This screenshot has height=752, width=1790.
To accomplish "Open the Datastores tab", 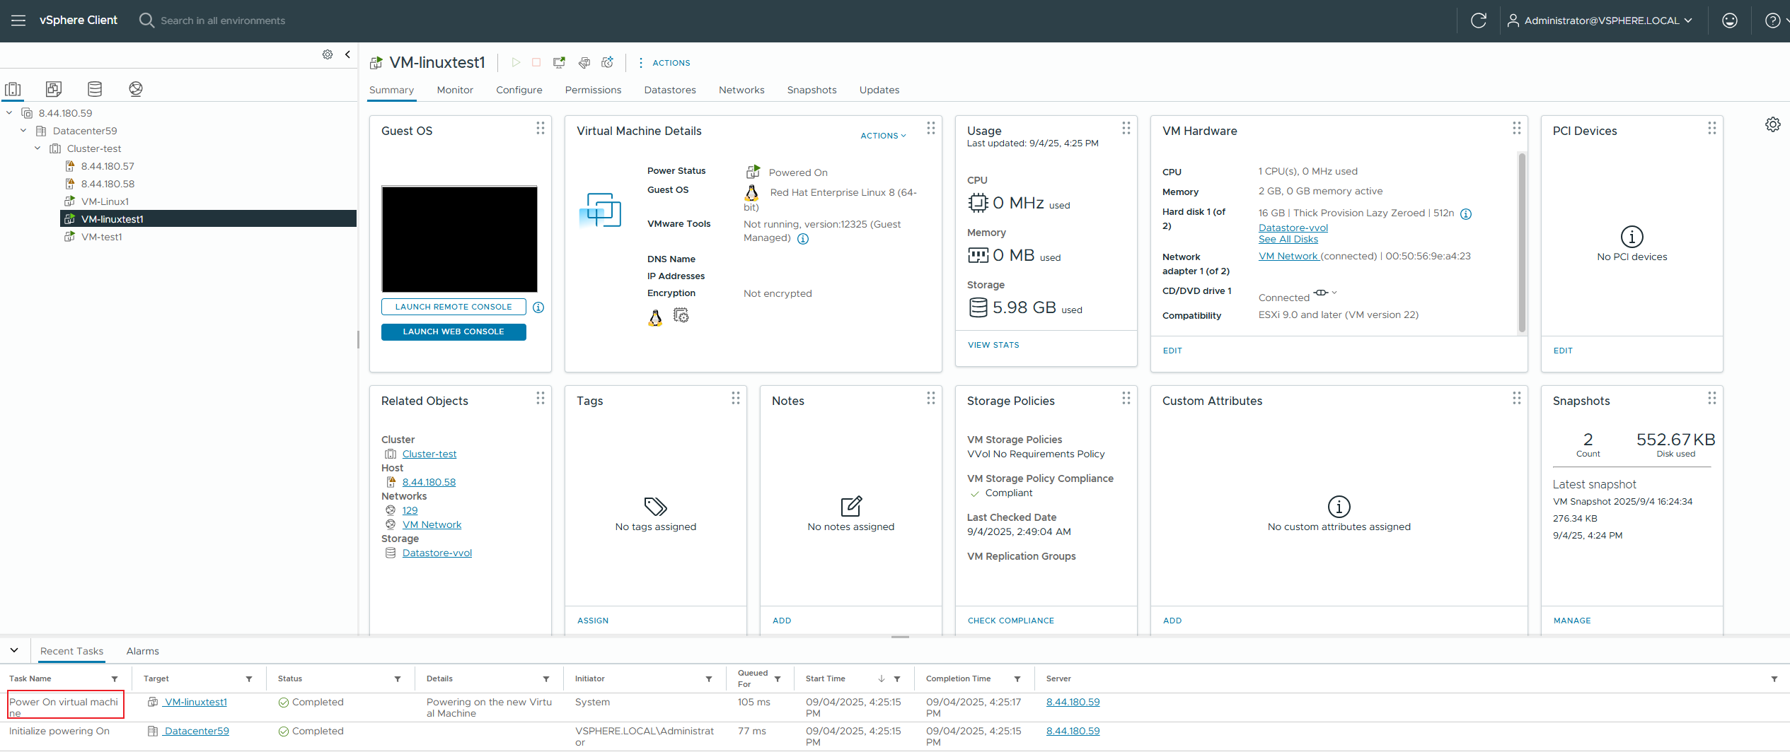I will (670, 90).
